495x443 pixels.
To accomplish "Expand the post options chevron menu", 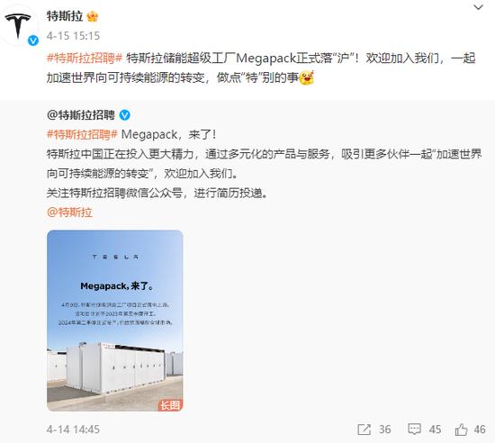I will (479, 7).
